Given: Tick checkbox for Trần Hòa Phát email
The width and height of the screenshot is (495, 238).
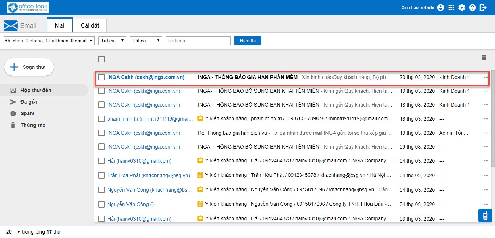Looking at the screenshot, I should 101,175.
